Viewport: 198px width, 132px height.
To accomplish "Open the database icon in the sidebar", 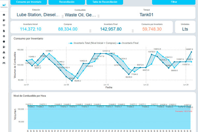I will 4,15.
